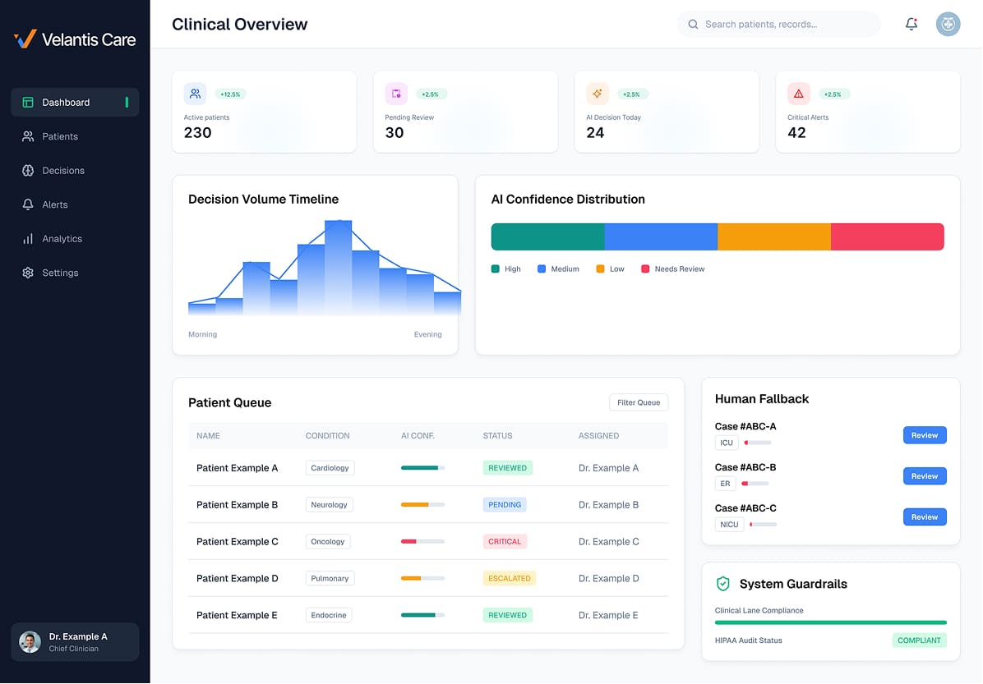The image size is (983, 684).
Task: Click Dr. Example A profile photo
Action: click(x=30, y=642)
